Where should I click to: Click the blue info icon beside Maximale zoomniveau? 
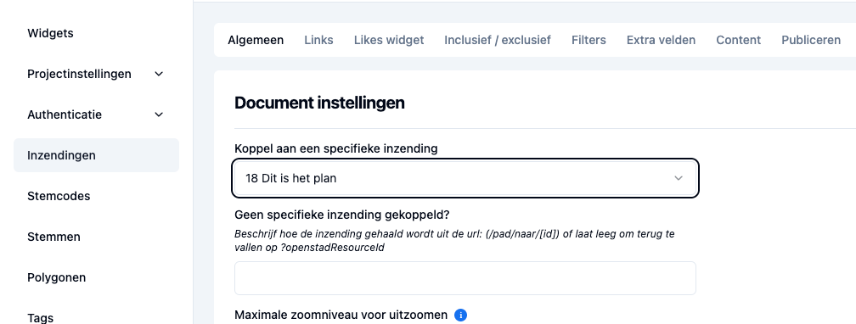pyautogui.click(x=461, y=316)
